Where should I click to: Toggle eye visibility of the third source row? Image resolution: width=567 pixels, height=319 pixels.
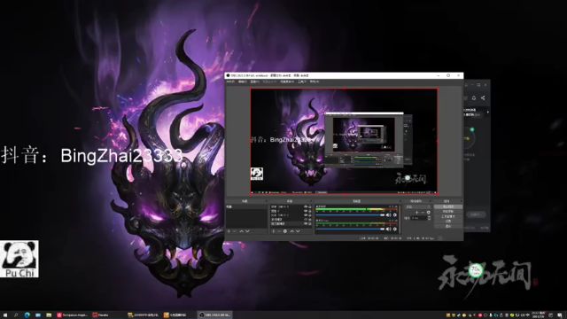point(306,215)
